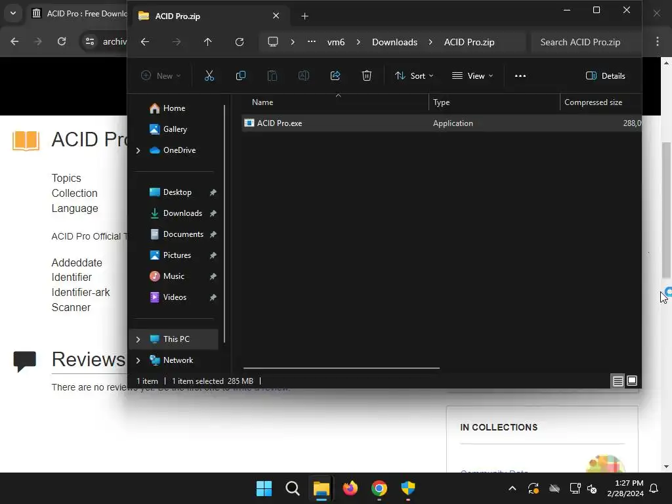Switch to large thumbnails view icon

632,381
